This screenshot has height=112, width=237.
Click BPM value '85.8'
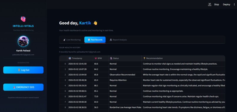coord(96,75)
